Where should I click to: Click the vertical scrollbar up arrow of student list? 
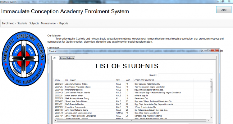click(x=211, y=80)
